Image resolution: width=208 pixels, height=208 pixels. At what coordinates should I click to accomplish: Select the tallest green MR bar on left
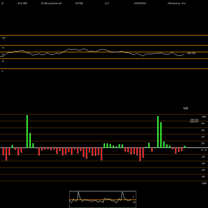tap(27, 131)
